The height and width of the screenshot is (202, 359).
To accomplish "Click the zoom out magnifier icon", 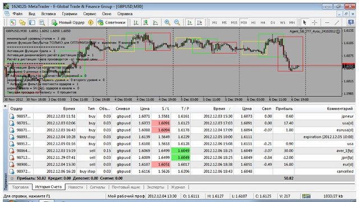I will 177,22.
